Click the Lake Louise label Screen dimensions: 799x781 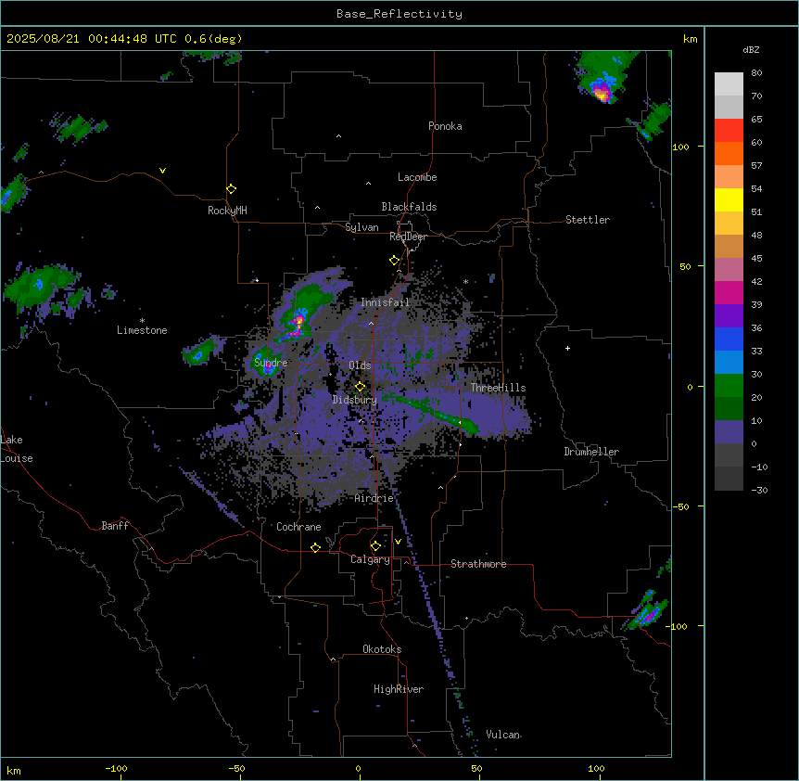17,449
